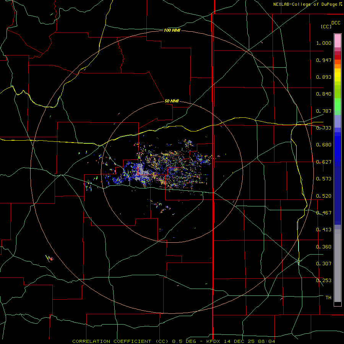Select the 0.573 scale value
Viewport: 344px width, 344px height.
[324, 179]
